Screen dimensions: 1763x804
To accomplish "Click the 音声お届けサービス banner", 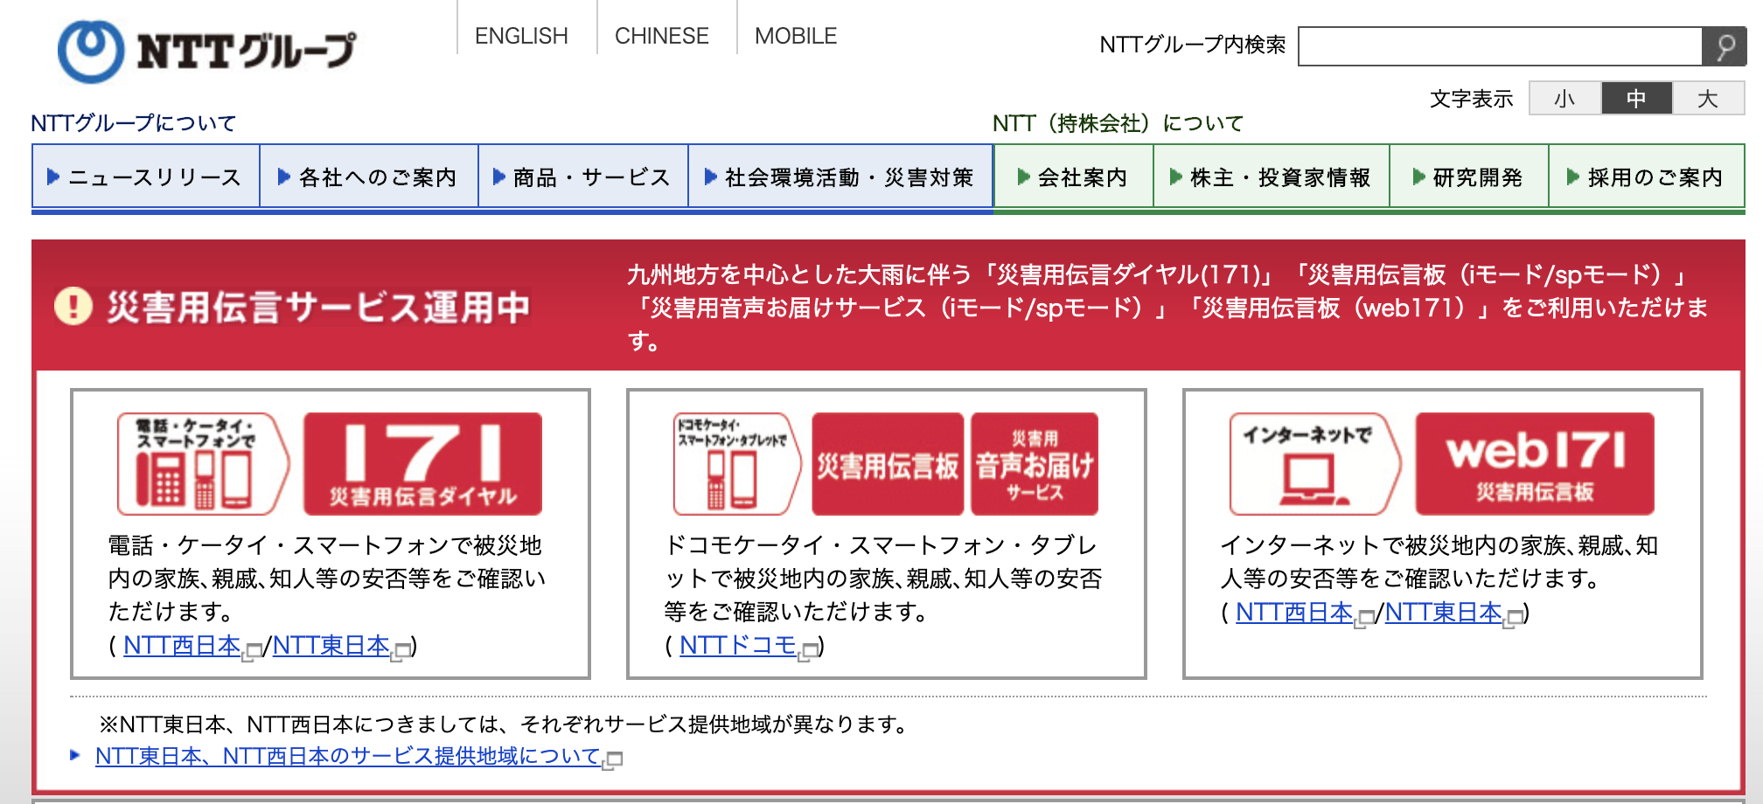I will click(x=1035, y=464).
